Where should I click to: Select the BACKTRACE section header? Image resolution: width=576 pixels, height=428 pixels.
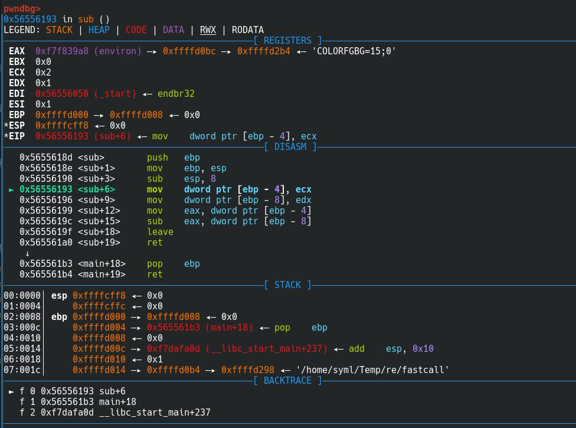(x=287, y=381)
